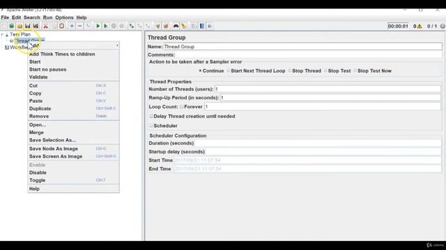The image size is (446, 250).
Task: Click the blue Help book icon
Action: [202, 26]
